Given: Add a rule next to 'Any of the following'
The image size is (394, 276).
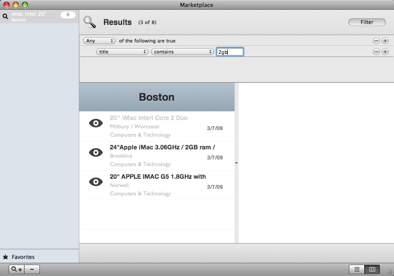Looking at the screenshot, I should (x=385, y=41).
